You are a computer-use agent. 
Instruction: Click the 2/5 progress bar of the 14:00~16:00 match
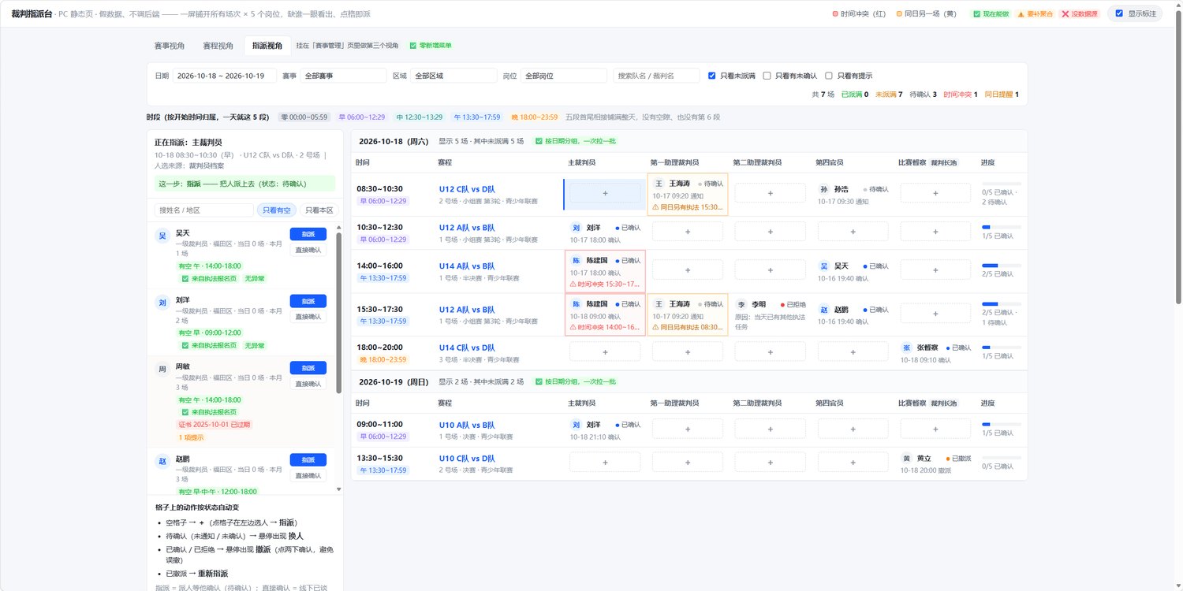click(1001, 265)
